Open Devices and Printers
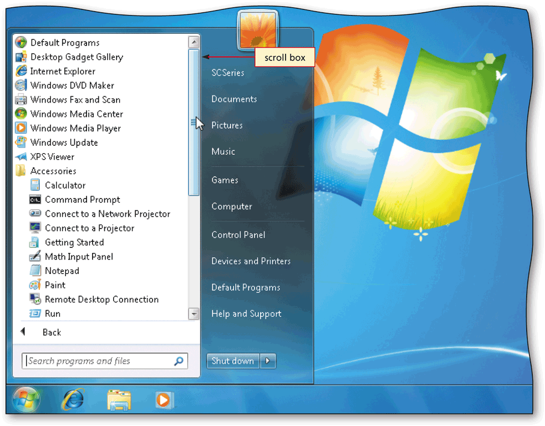545x426 pixels. tap(251, 261)
